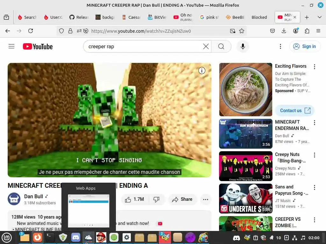This screenshot has width=326, height=244.
Task: Bookmark this page with star
Action: [x=242, y=31]
